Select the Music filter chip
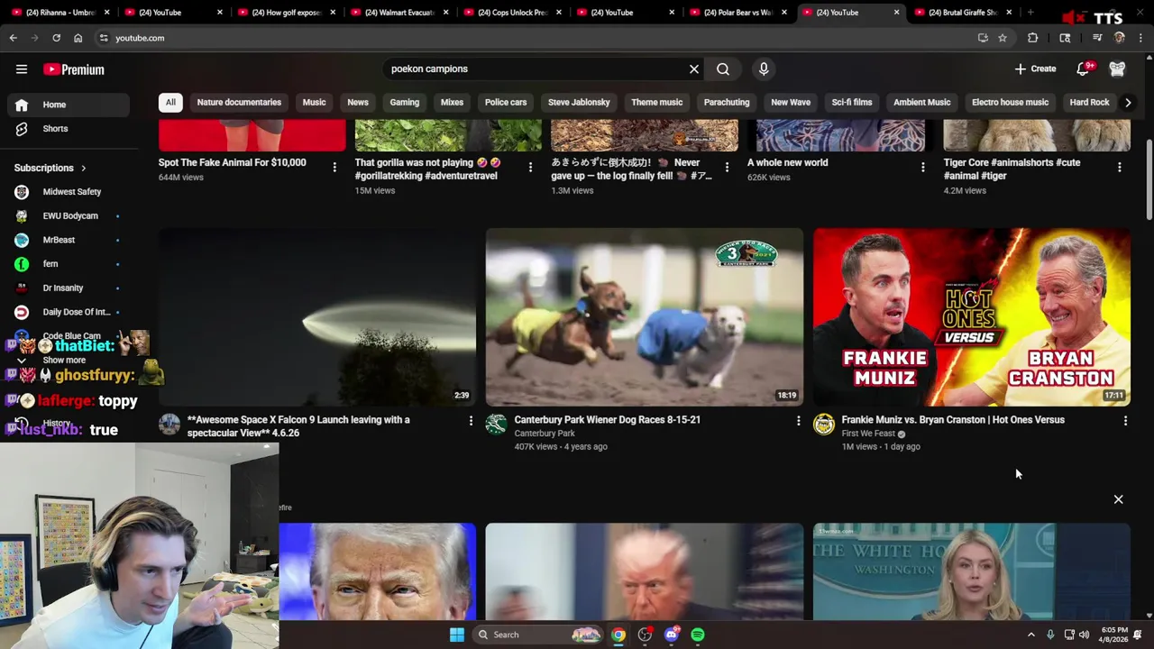Image resolution: width=1154 pixels, height=649 pixels. click(x=314, y=102)
